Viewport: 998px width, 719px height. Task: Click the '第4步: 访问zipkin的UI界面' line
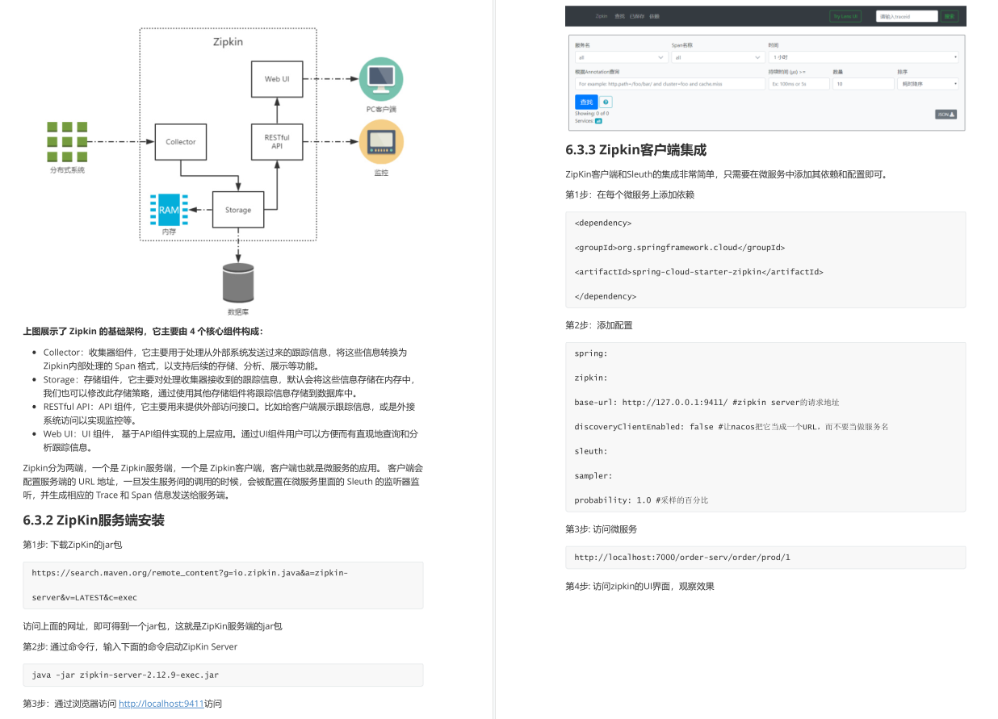click(639, 587)
